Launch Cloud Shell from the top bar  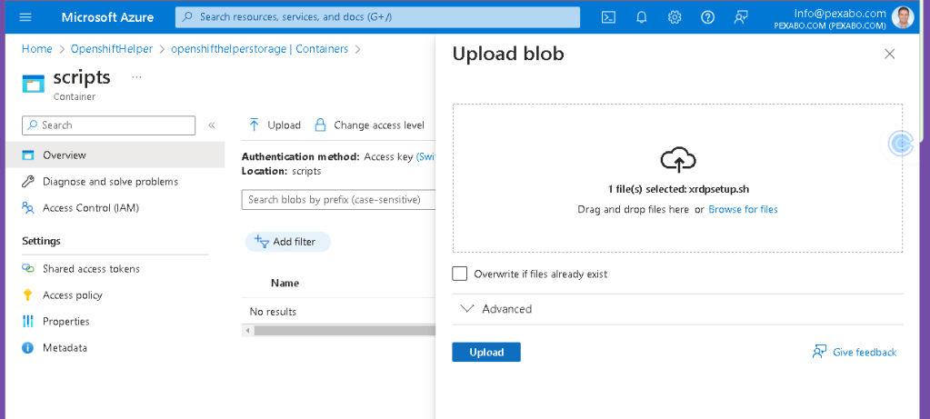(x=608, y=17)
